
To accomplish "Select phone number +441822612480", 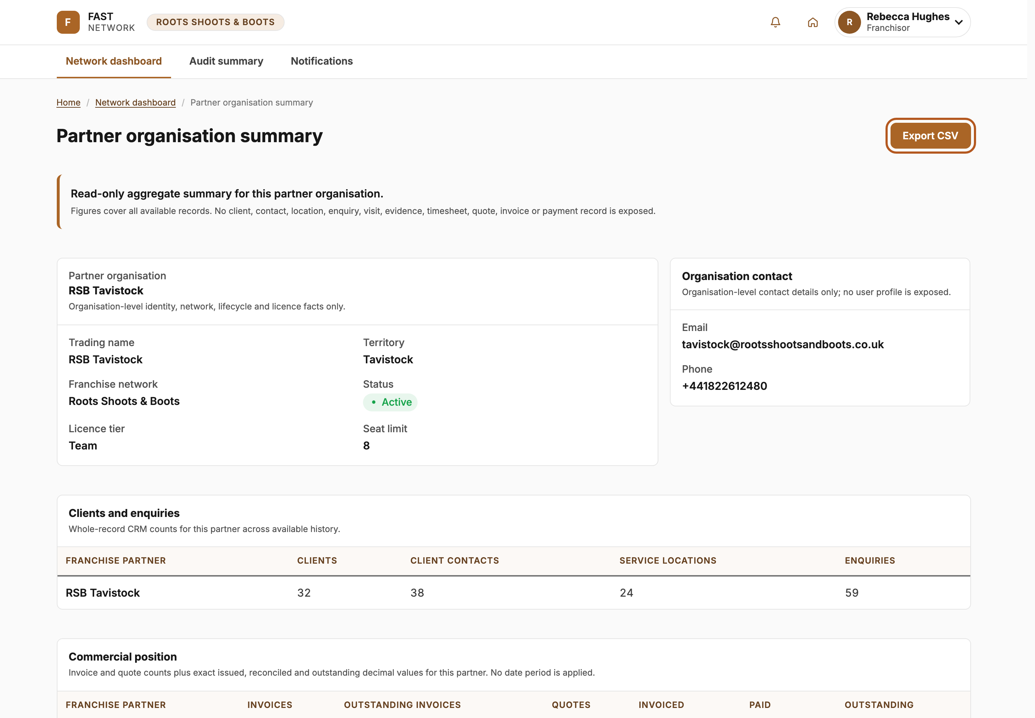I will [x=724, y=386].
